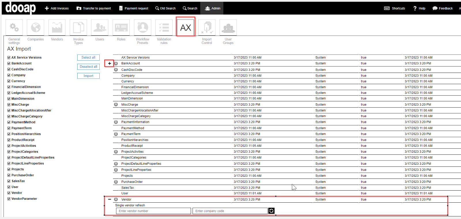Open the Shortcuts link
Image resolution: width=461 pixels, height=219 pixels.
(x=395, y=8)
